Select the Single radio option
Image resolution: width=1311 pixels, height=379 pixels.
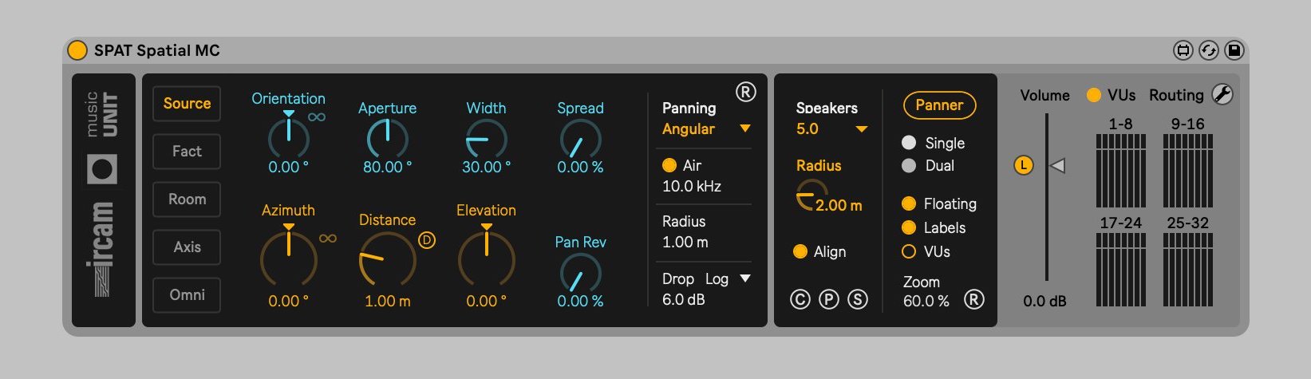coord(909,143)
